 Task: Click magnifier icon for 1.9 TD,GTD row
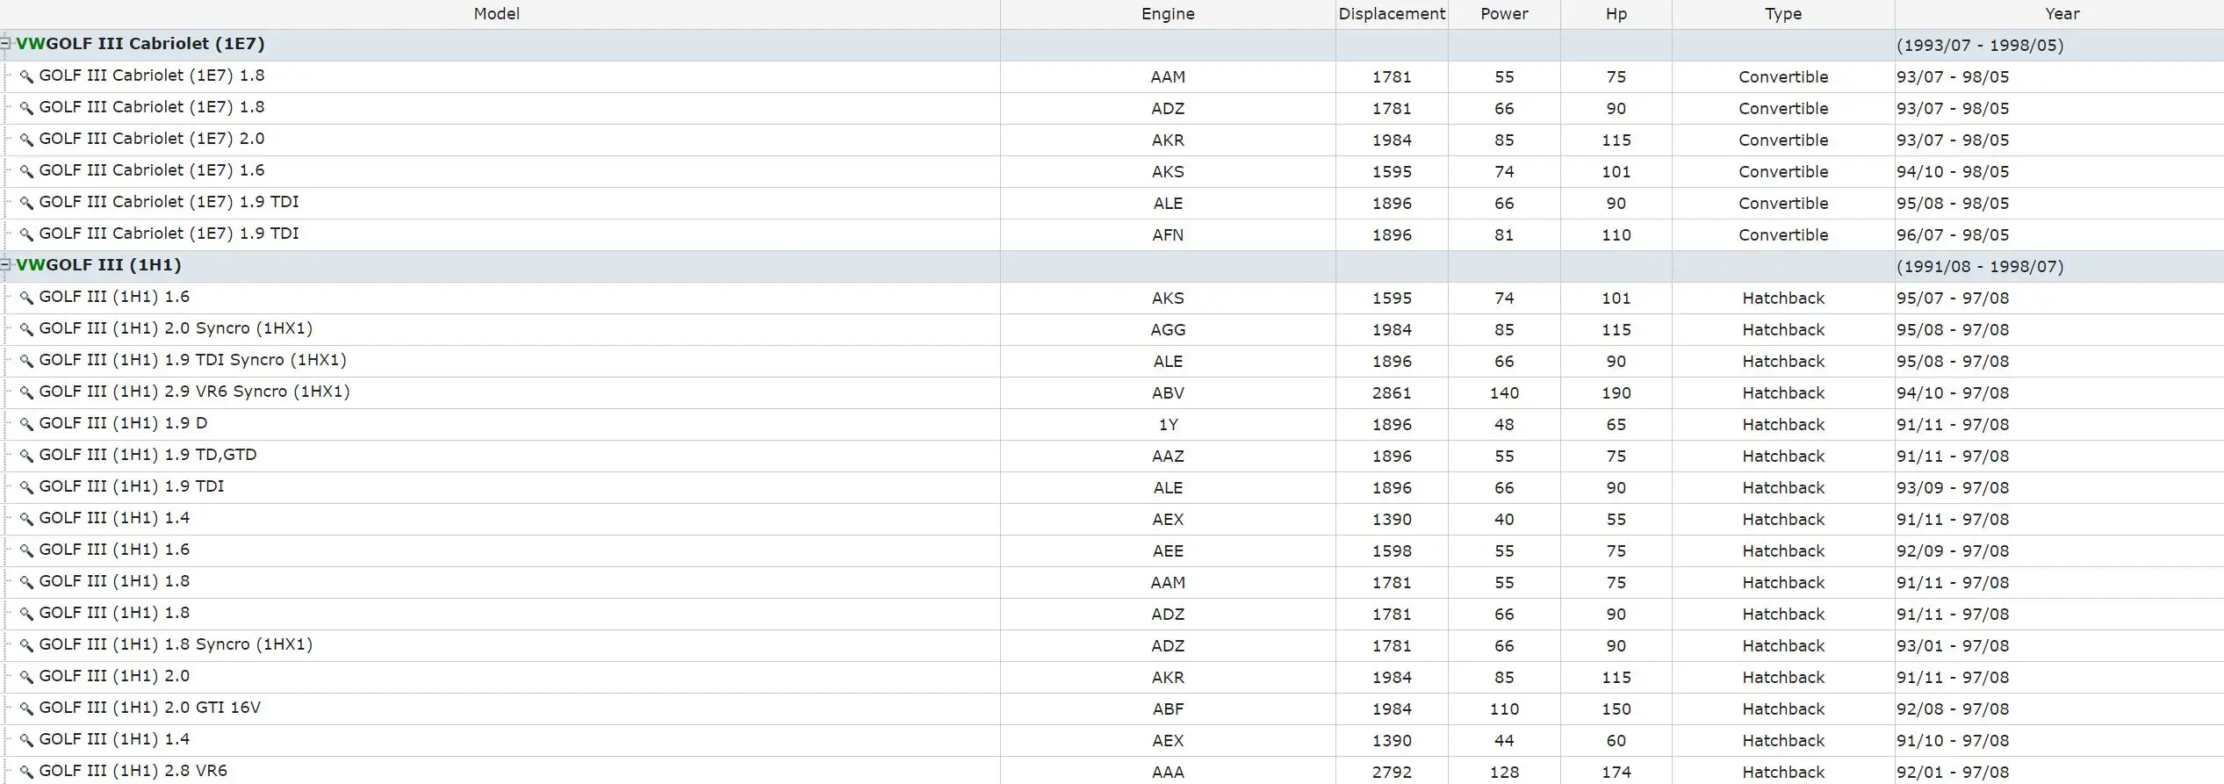(26, 456)
